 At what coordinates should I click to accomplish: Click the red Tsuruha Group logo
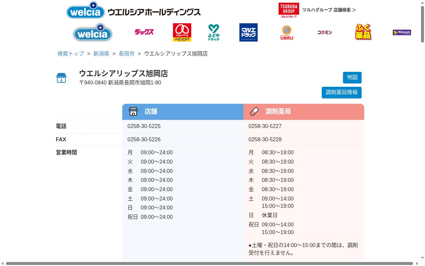(x=289, y=10)
